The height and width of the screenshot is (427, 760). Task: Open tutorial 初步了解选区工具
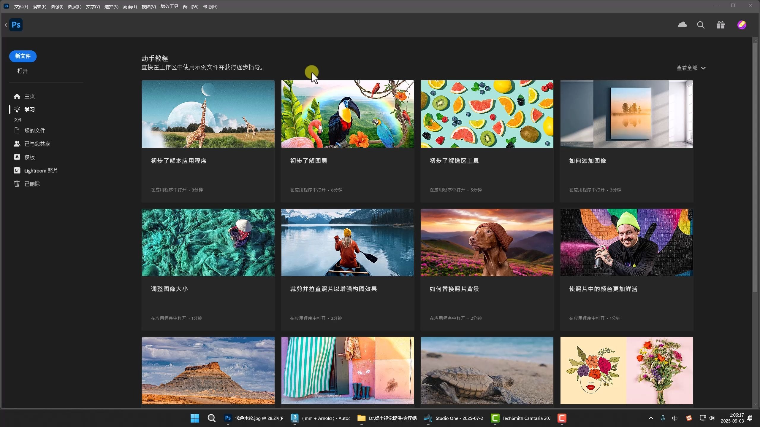click(x=454, y=161)
